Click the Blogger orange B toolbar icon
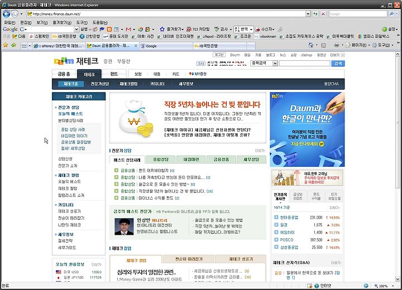 109,29
